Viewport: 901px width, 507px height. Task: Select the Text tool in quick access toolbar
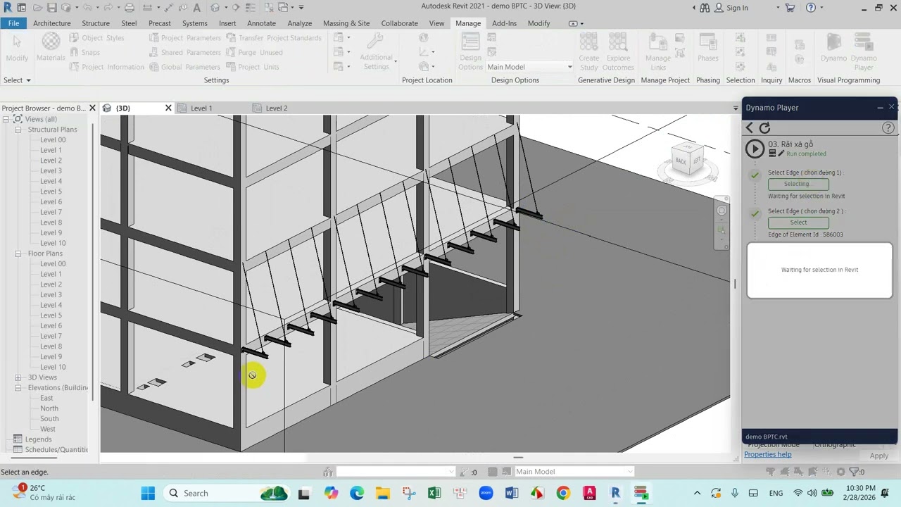coord(196,8)
